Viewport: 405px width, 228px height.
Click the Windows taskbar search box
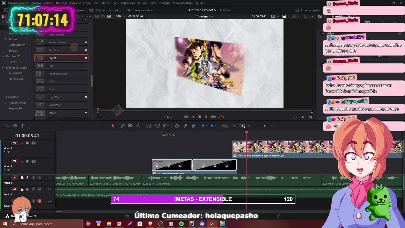click(x=47, y=224)
